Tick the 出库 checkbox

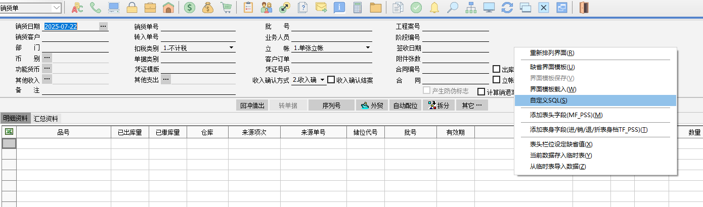(x=497, y=69)
